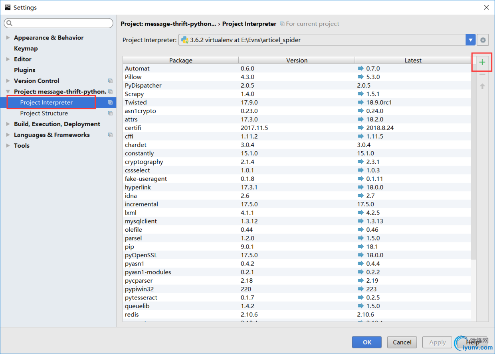This screenshot has height=354, width=495.
Task: Click the interpreter path combo box text
Action: click(x=246, y=40)
